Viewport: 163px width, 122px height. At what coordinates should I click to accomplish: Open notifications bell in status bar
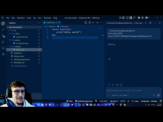click(161, 101)
